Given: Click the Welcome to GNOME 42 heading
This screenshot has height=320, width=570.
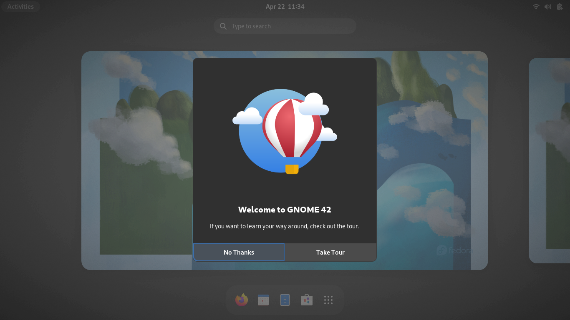Looking at the screenshot, I should (285, 210).
